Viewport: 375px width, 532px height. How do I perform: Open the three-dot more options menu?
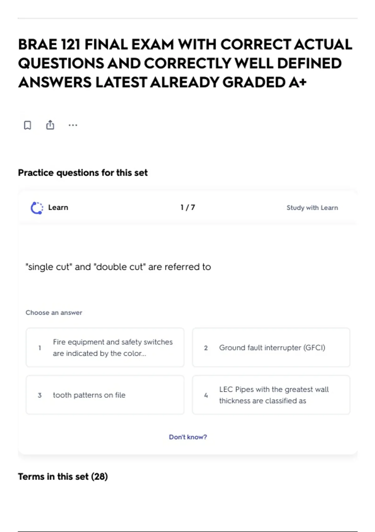tap(73, 125)
